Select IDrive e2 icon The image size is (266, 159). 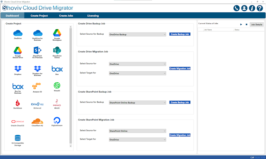point(37,104)
